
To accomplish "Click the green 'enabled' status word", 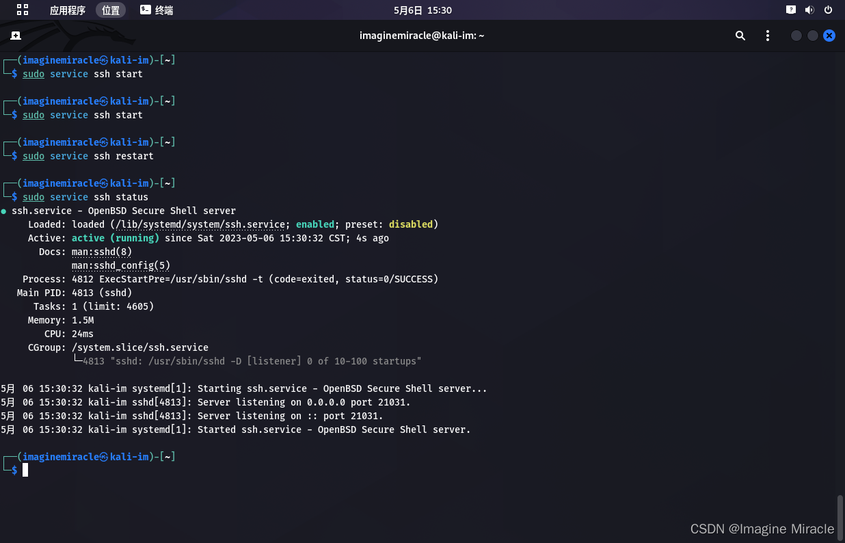I will pyautogui.click(x=315, y=224).
